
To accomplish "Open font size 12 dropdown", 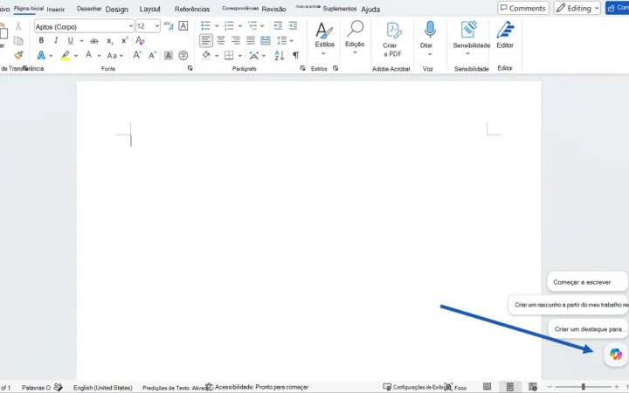I will [x=157, y=26].
